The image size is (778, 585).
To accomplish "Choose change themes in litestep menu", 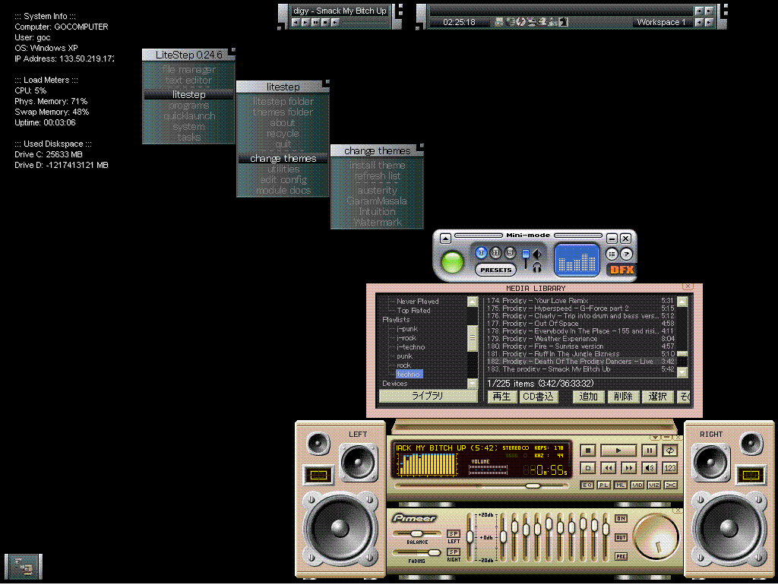I will coord(283,158).
